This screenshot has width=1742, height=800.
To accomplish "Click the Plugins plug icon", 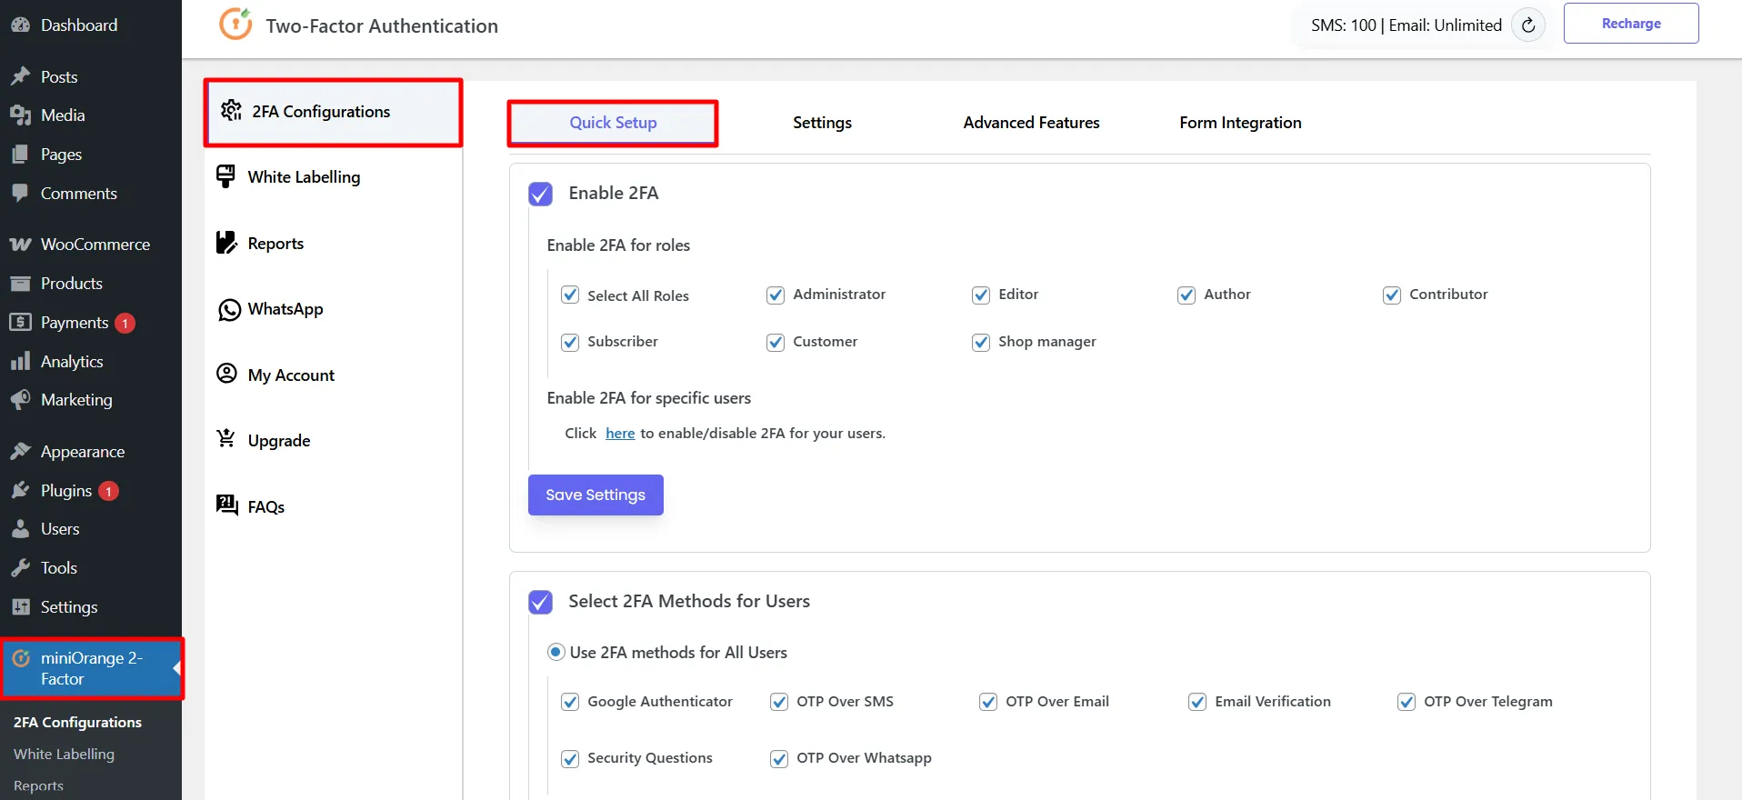I will (x=20, y=491).
